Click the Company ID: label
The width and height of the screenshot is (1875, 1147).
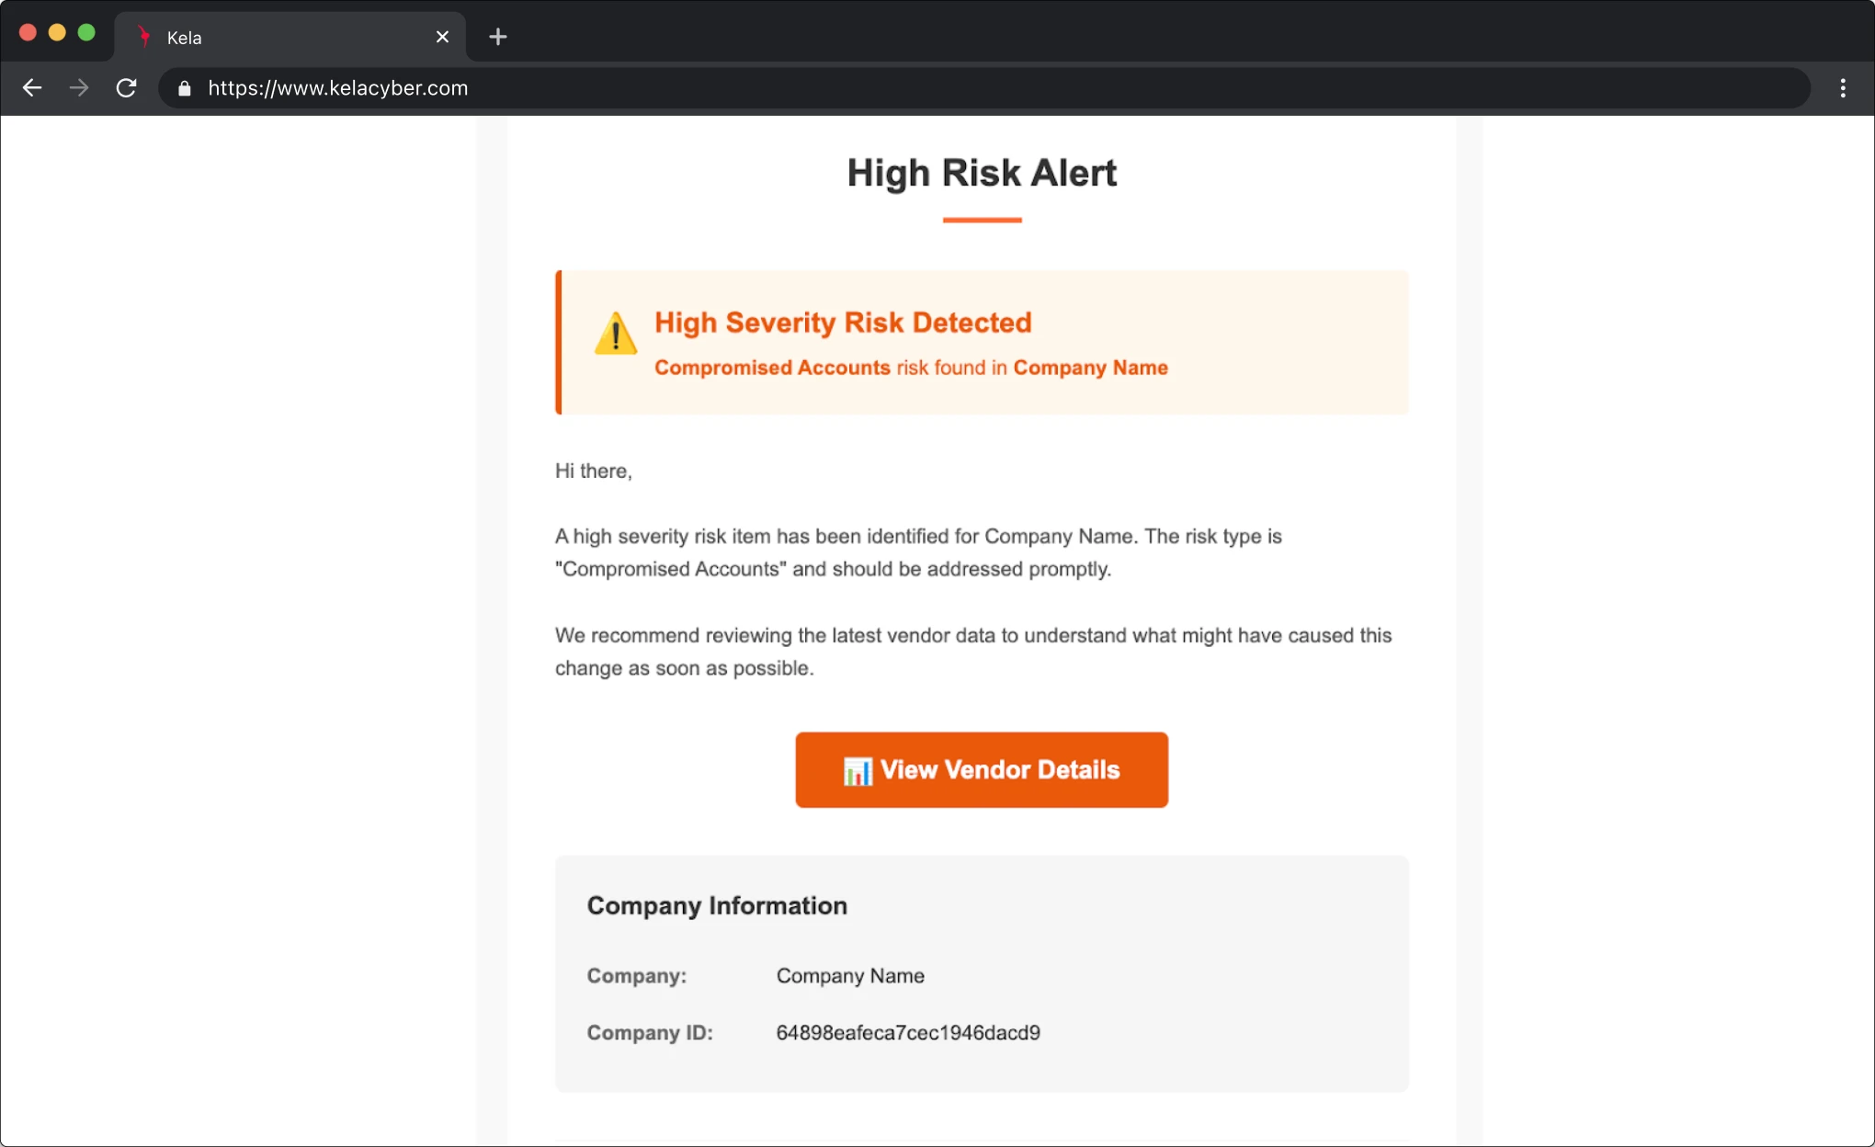(x=650, y=1033)
